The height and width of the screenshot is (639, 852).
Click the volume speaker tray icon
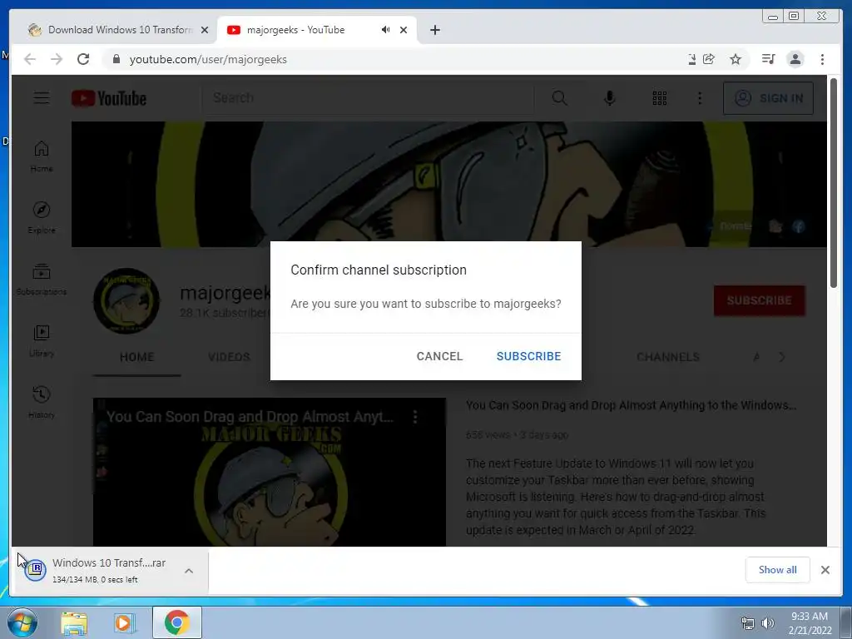[768, 623]
